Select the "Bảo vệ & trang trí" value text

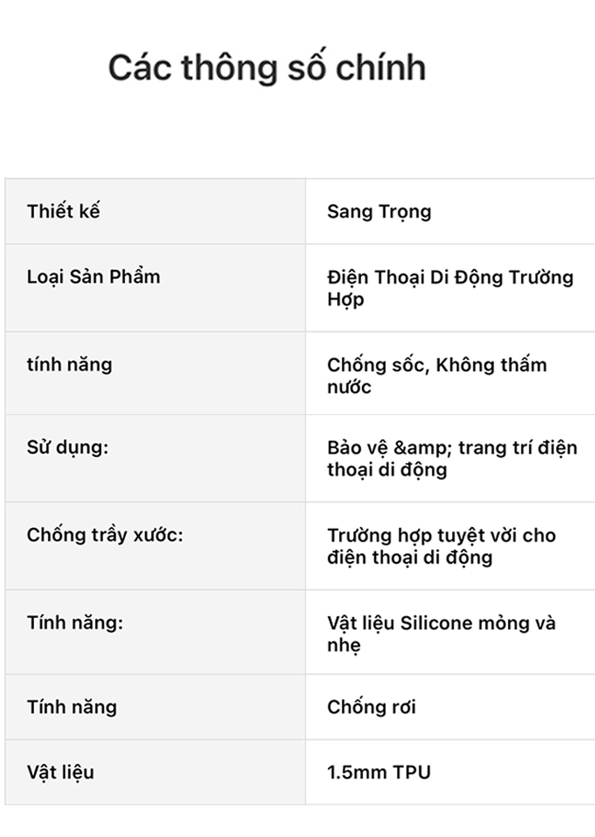pos(451,458)
